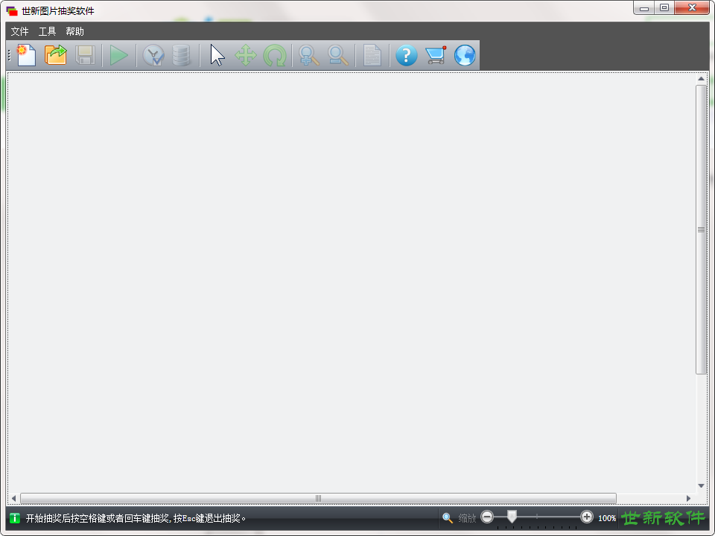This screenshot has height=536, width=715.
Task: Click the 开始抽奖后按空格键 status message
Action: pos(136,518)
